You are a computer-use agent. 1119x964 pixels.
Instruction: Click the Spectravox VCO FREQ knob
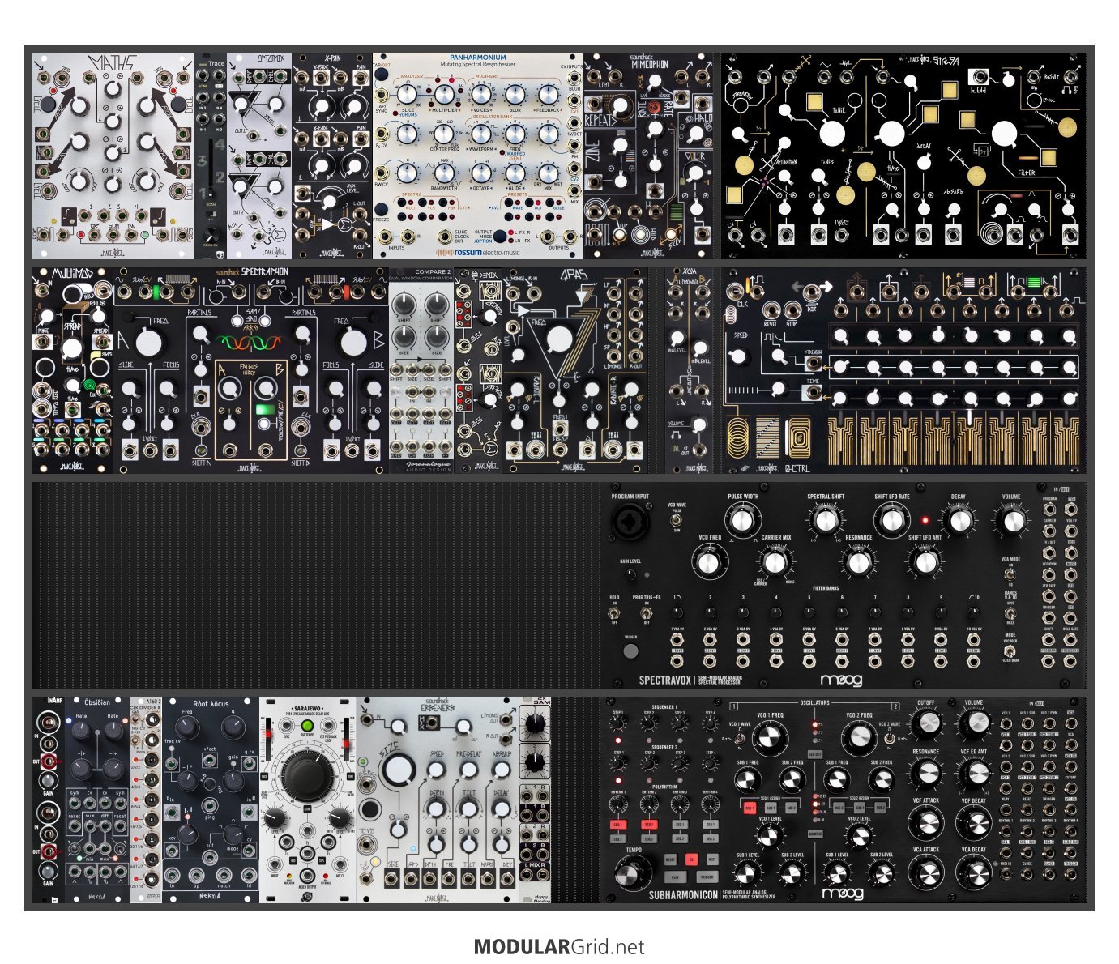coord(708,561)
